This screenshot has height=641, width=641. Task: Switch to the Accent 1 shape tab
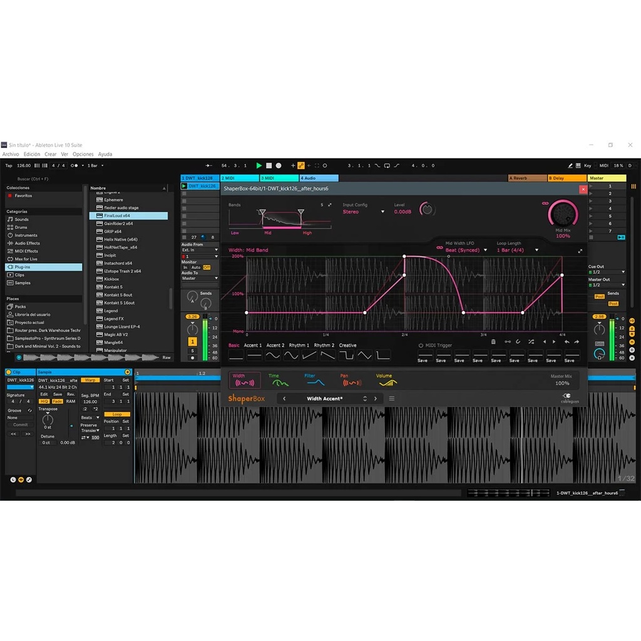253,346
